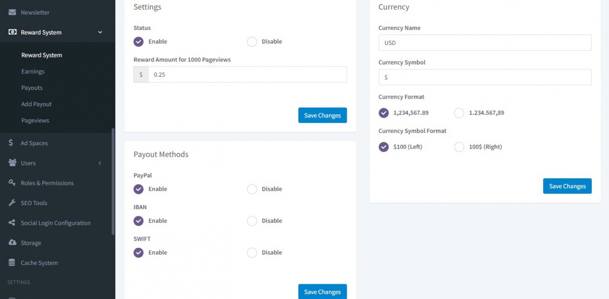Disable the reward system Status

click(252, 42)
